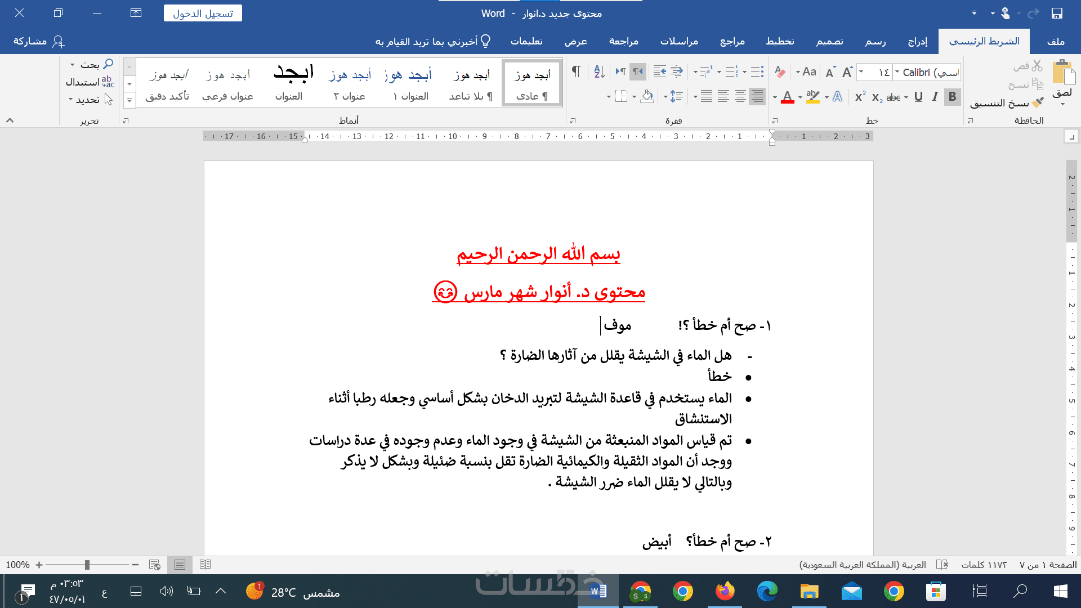Click the Increase Font Size icon
The width and height of the screenshot is (1081, 608).
847,72
